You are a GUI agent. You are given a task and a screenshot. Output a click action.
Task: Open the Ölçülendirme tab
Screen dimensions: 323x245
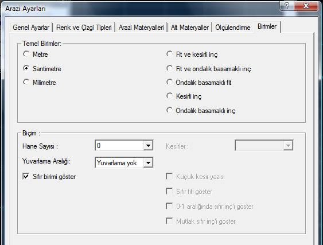233,28
